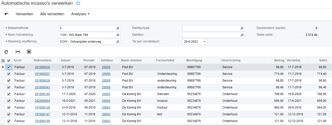
Task: Click the undo arrow in the toolbar
Action: (x=7, y=14)
